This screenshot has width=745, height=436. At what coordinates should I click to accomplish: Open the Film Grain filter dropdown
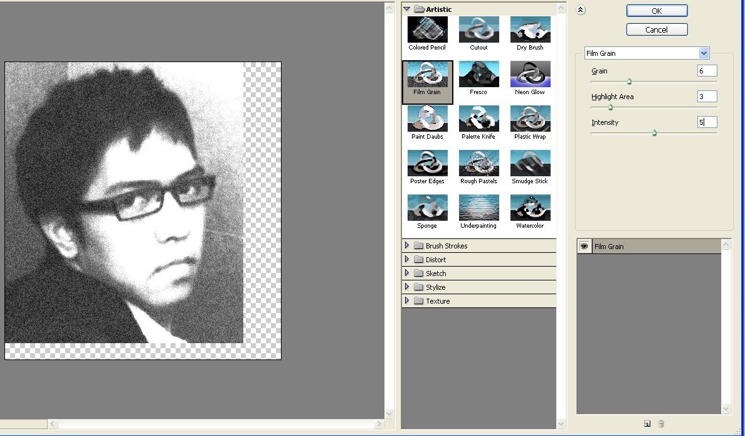click(x=704, y=53)
